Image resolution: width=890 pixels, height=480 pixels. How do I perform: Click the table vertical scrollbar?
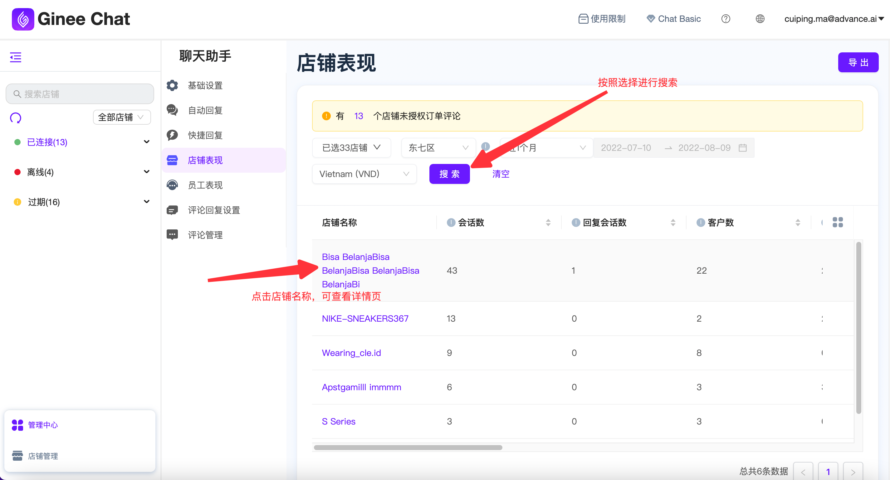pos(858,328)
